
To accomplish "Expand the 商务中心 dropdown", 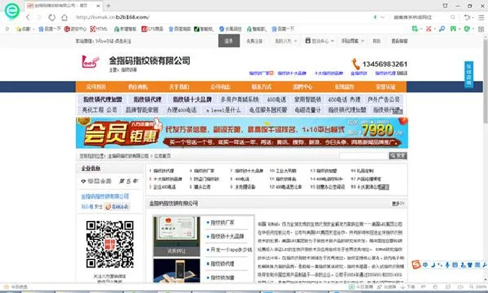I will click(320, 41).
